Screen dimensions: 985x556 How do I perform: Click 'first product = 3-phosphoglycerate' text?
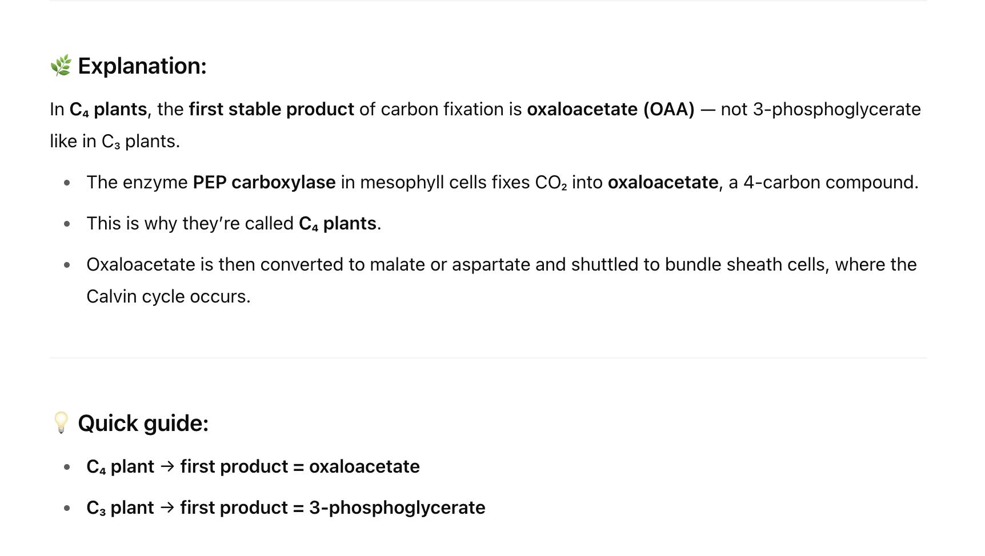(333, 507)
